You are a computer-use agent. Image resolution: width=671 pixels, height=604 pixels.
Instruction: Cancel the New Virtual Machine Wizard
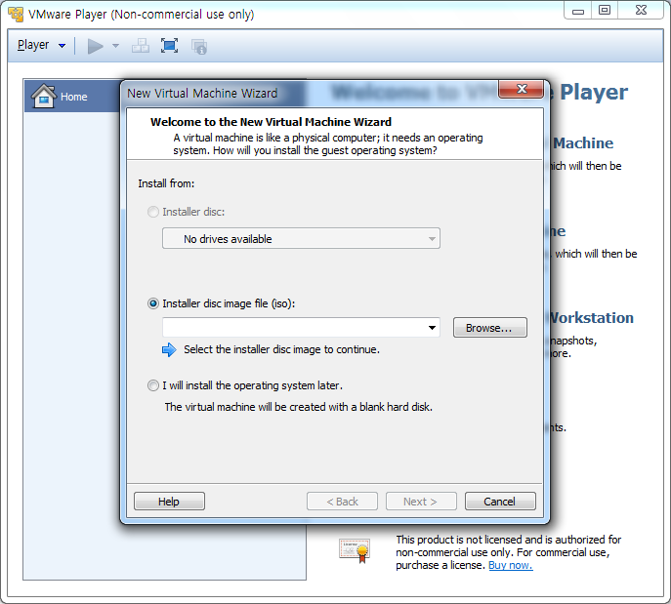[x=500, y=501]
